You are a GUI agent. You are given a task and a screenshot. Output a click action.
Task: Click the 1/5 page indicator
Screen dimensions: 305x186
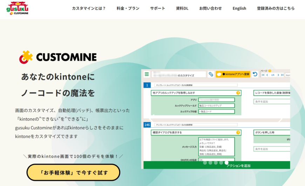tap(273, 75)
